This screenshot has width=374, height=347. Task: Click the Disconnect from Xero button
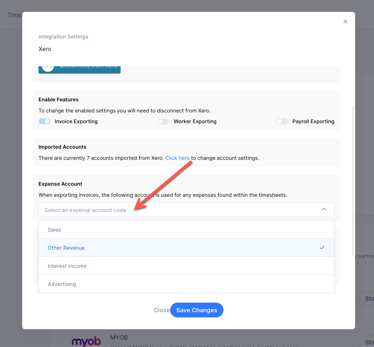point(80,70)
